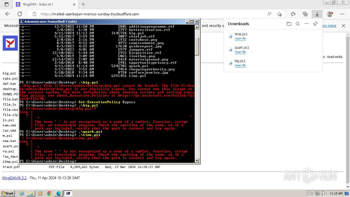The width and height of the screenshot is (350, 197).
Task: Open file link under big.ps1
Action: (x=240, y=65)
